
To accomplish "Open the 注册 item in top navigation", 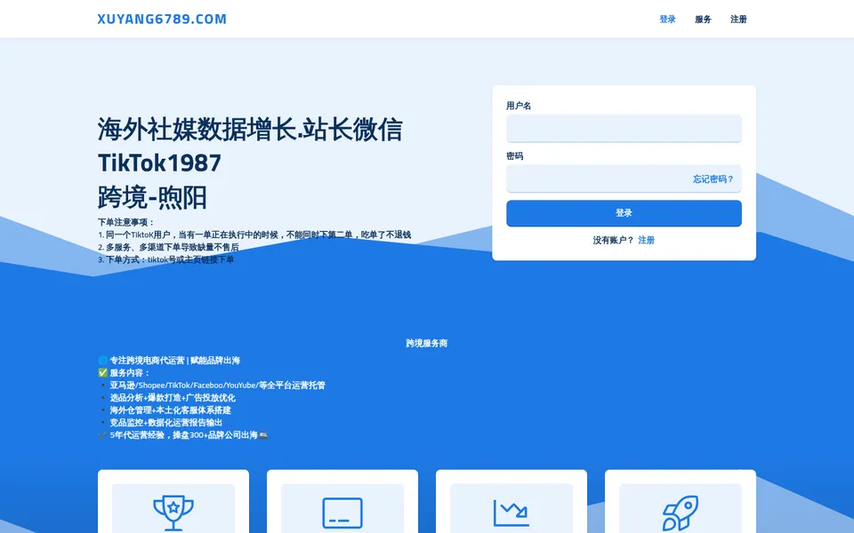I will point(738,19).
